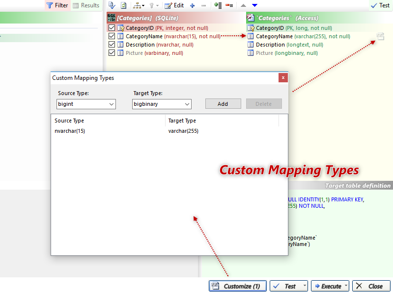The image size is (393, 294).
Task: Expand the hierarchy icon dropdown arrow
Action: click(143, 5)
